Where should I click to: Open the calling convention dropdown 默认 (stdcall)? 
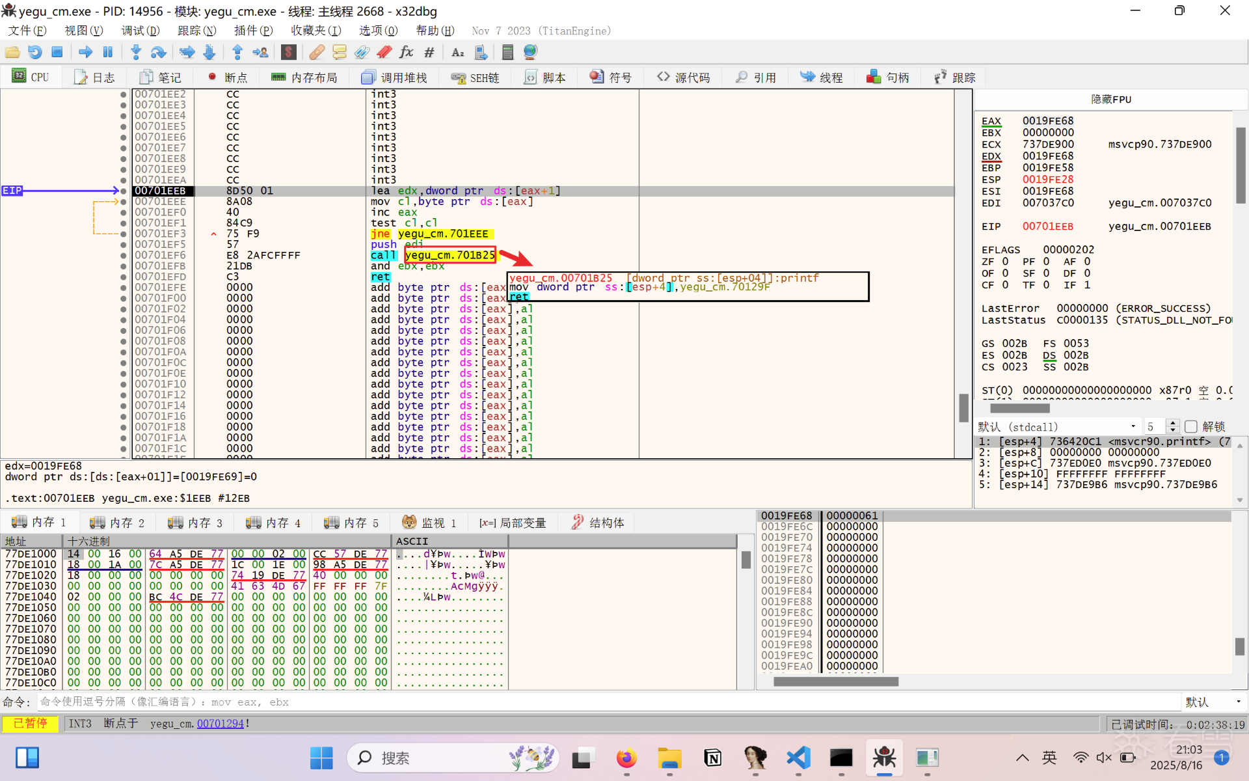click(1058, 427)
